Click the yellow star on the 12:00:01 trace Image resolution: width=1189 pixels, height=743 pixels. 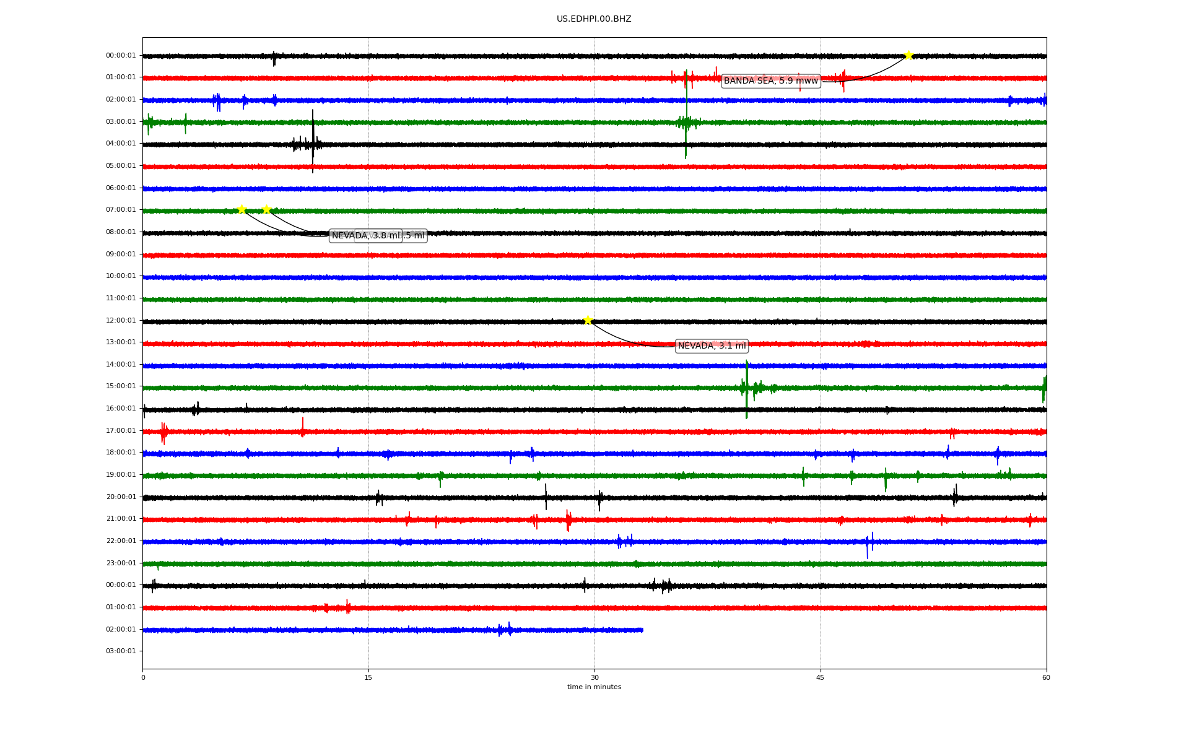[588, 320]
